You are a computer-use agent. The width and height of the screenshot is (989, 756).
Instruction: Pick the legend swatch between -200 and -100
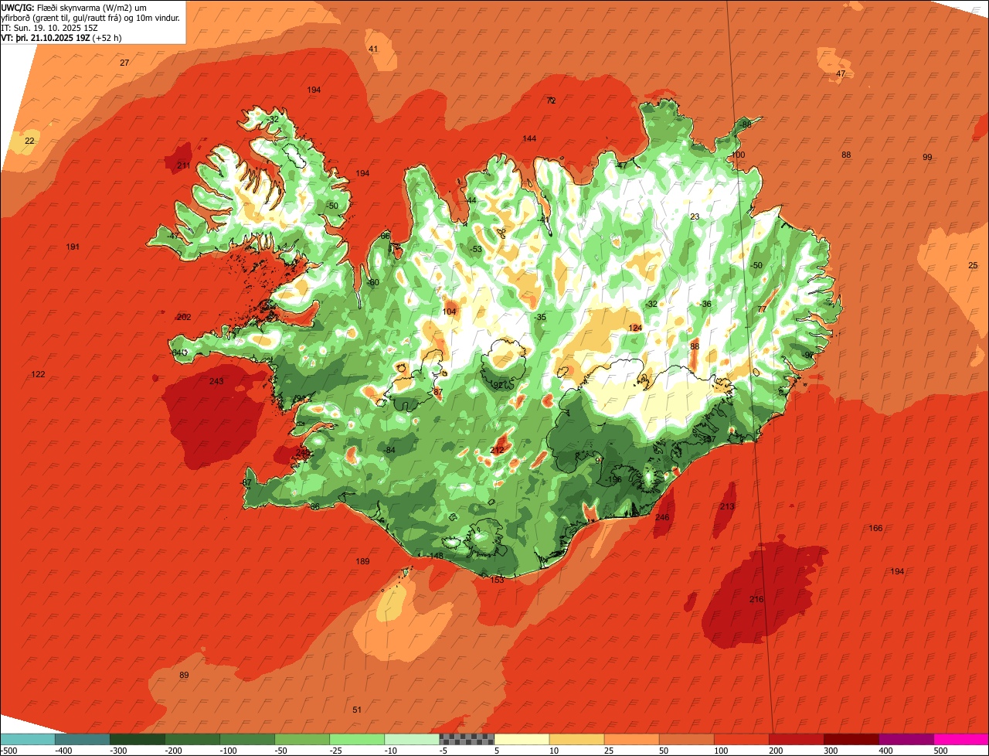click(192, 740)
